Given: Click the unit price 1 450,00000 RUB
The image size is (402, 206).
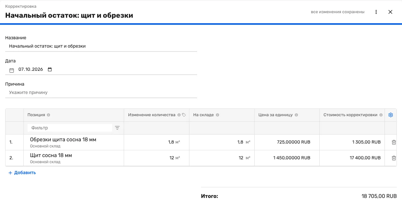Looking at the screenshot, I should 292,158.
